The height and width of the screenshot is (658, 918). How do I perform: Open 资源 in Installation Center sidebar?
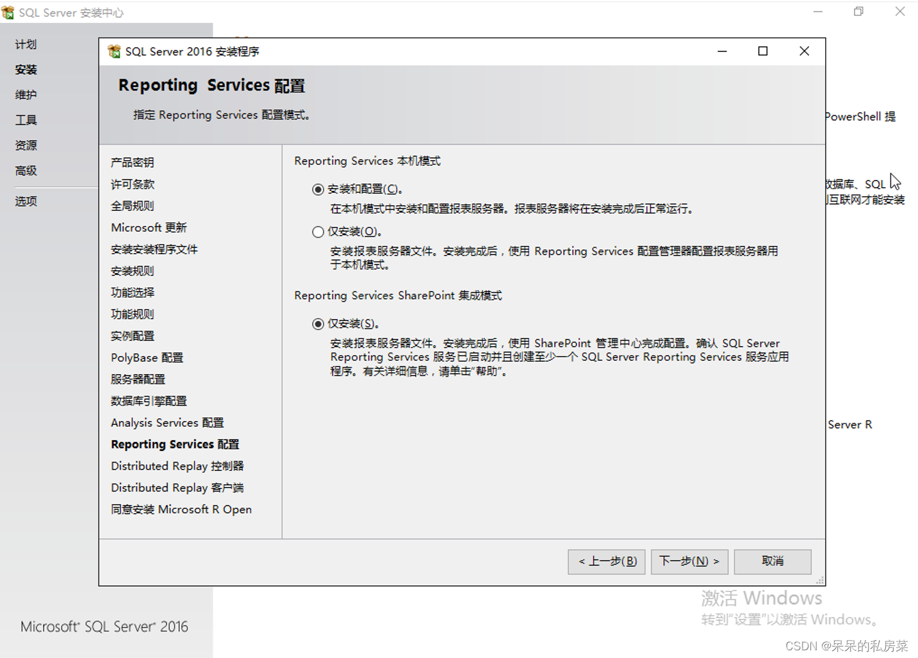click(26, 145)
